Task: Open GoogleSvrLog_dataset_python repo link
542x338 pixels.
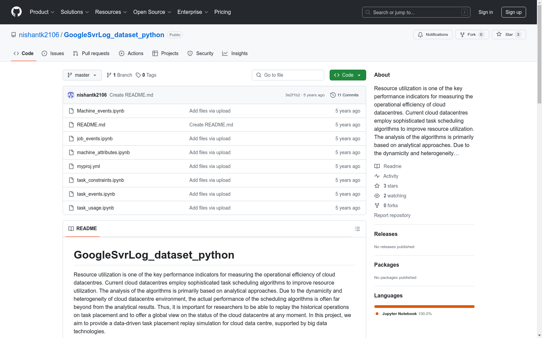Action: tap(114, 35)
